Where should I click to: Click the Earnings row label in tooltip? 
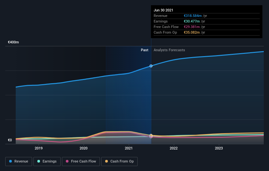pyautogui.click(x=161, y=21)
